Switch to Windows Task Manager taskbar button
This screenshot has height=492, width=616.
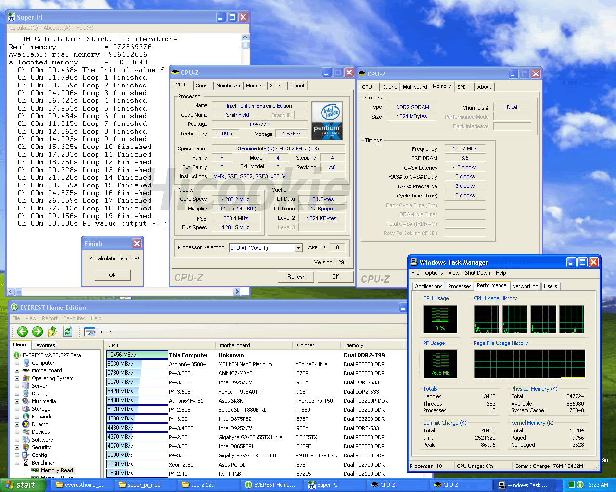pyautogui.click(x=524, y=485)
